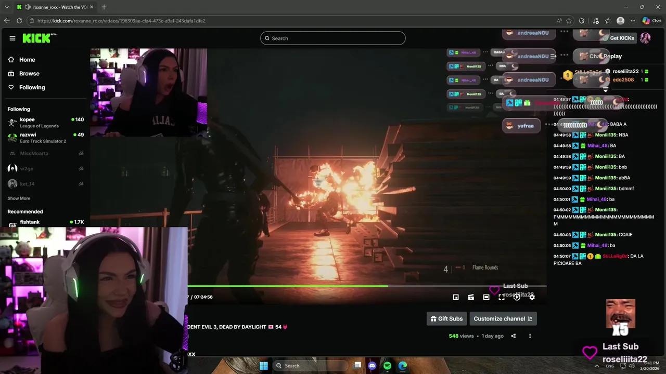This screenshot has width=666, height=374.
Task: Click the browser address bar URL
Action: [121, 21]
